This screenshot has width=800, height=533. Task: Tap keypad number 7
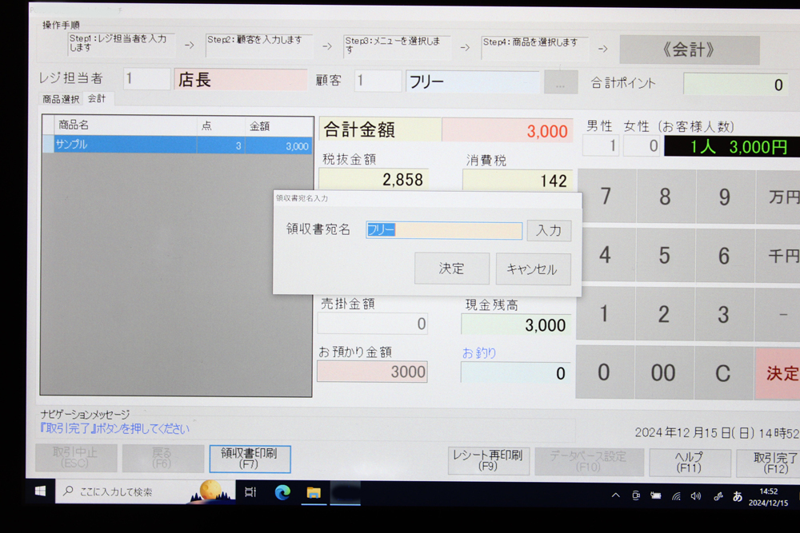click(x=606, y=196)
